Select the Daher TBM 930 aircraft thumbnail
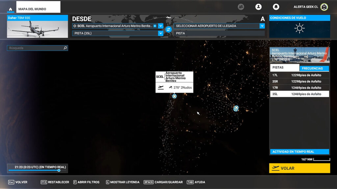 coord(38,26)
